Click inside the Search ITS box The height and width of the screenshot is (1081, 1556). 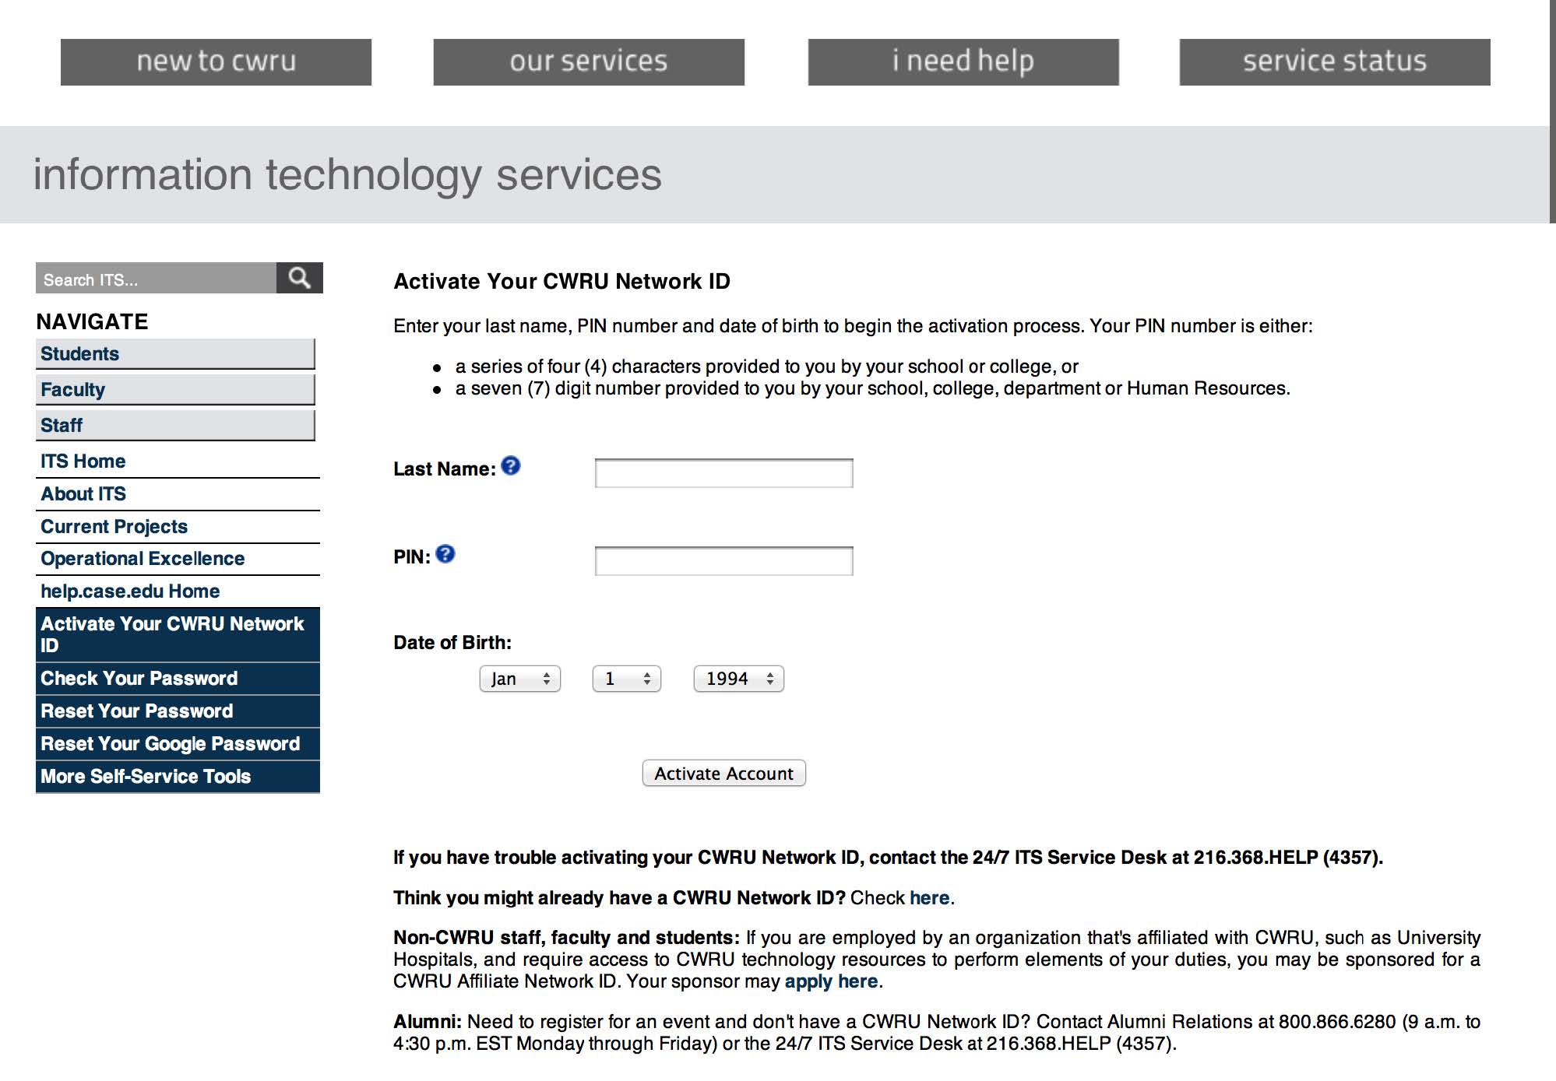(156, 278)
